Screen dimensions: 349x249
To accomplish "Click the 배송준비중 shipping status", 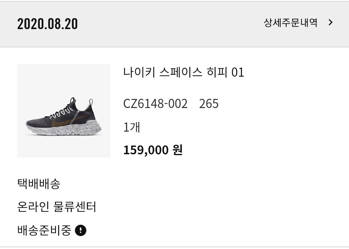I will point(44,231).
